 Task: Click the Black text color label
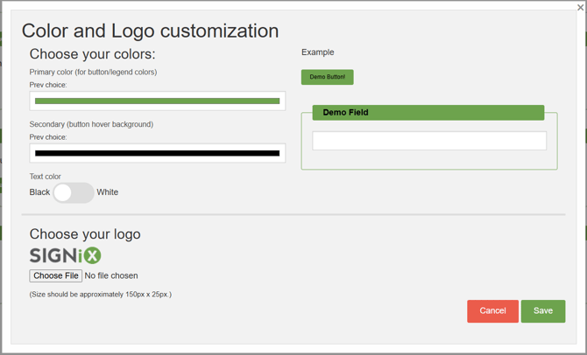point(39,192)
